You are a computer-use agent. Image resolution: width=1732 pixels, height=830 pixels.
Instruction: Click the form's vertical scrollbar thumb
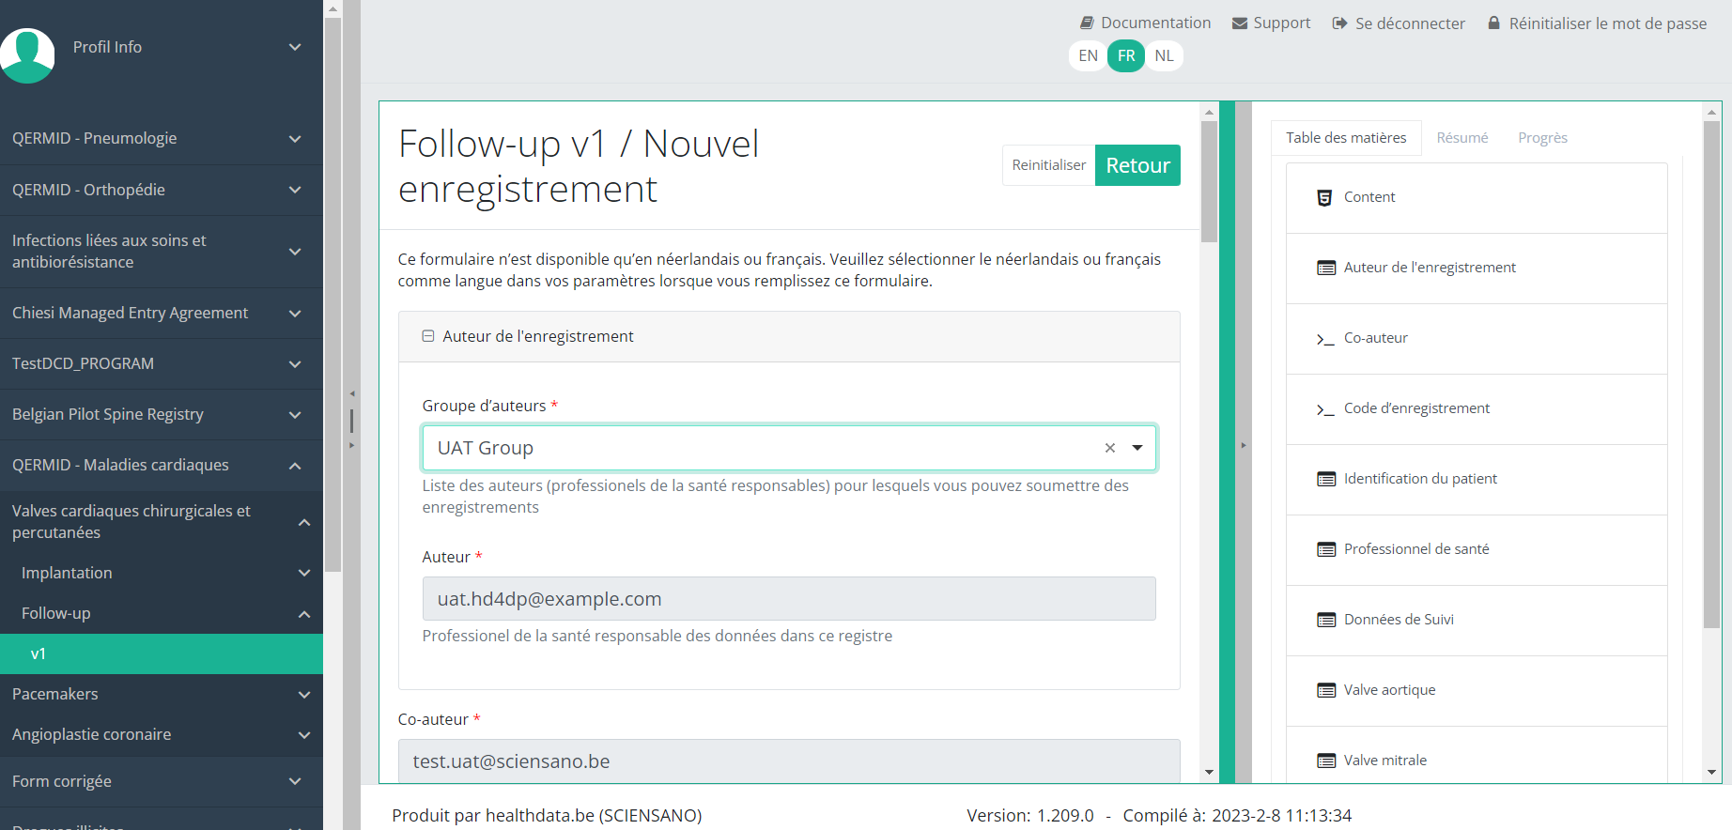[x=1209, y=178]
